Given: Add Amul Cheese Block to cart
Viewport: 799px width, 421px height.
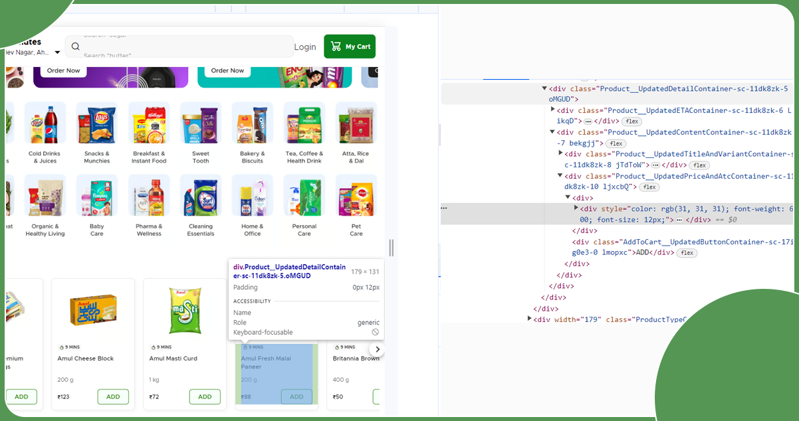Looking at the screenshot, I should [113, 396].
